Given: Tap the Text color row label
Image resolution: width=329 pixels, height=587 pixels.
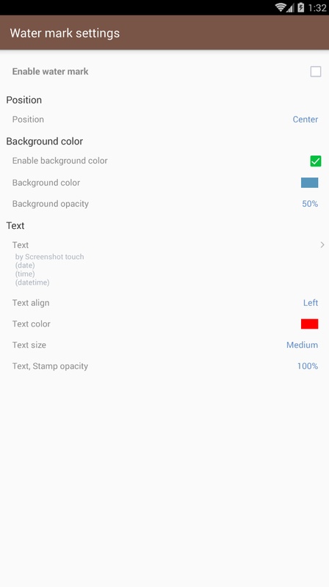Looking at the screenshot, I should pos(31,324).
